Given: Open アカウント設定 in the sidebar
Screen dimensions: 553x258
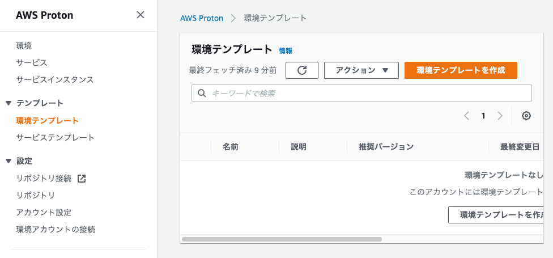Looking at the screenshot, I should coord(44,213).
